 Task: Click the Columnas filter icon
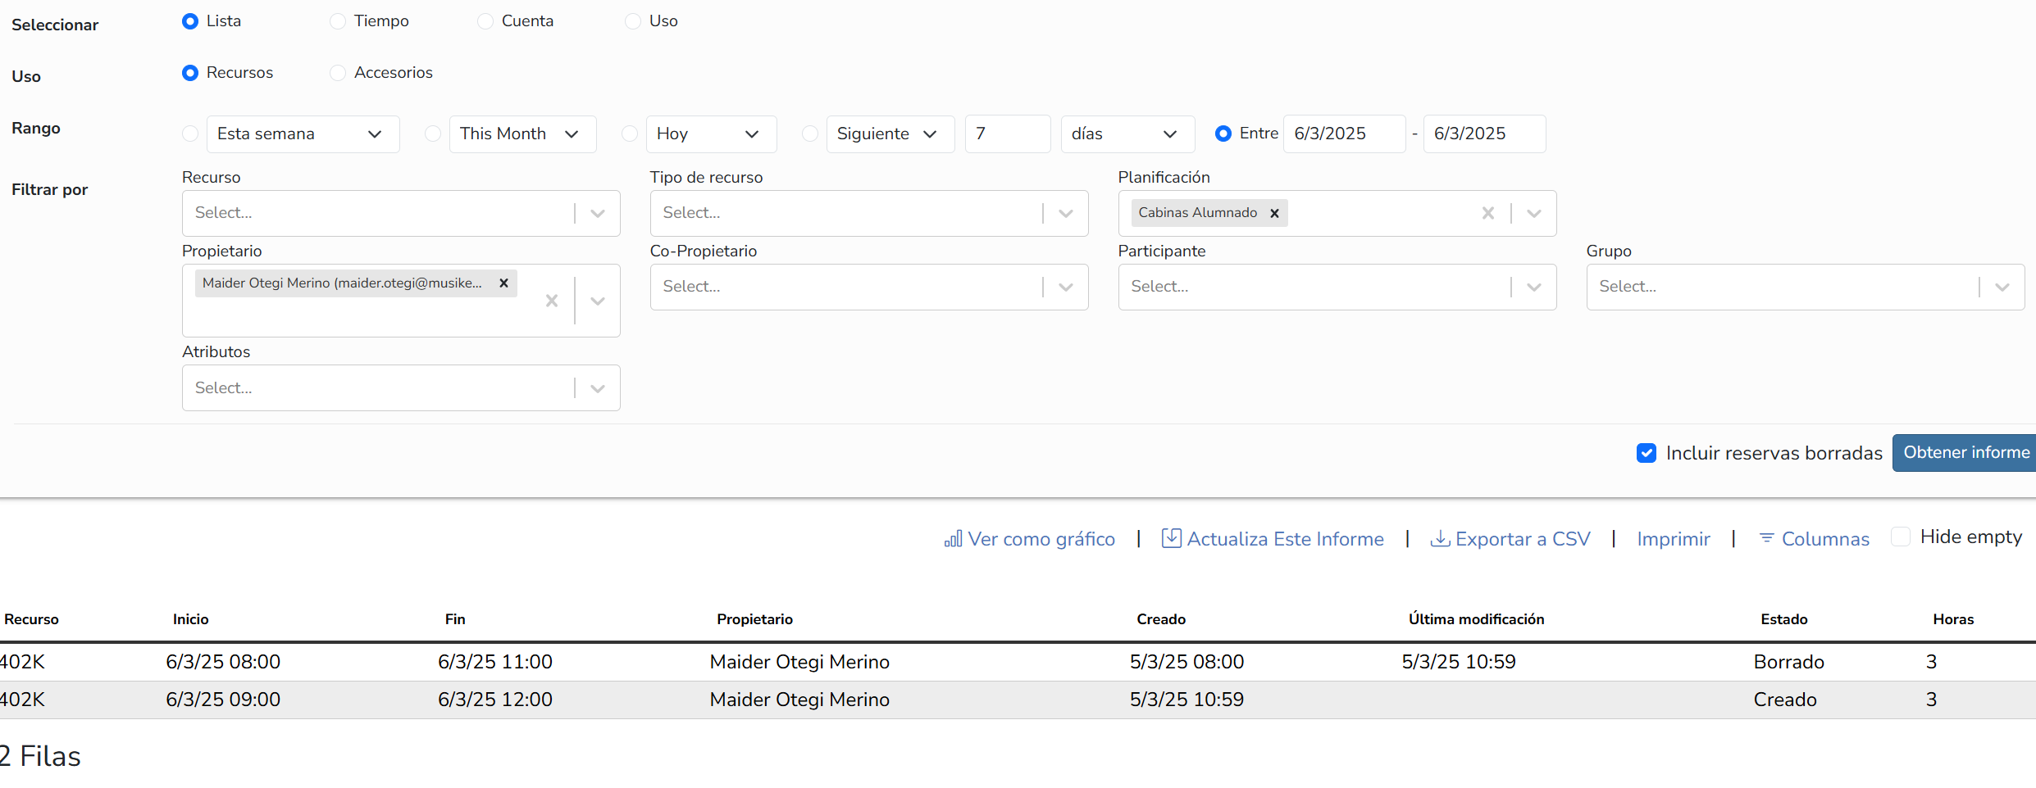point(1767,538)
